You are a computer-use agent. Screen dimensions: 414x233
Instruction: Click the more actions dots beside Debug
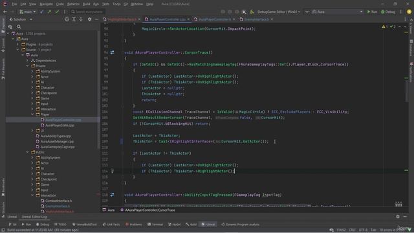click(401, 12)
